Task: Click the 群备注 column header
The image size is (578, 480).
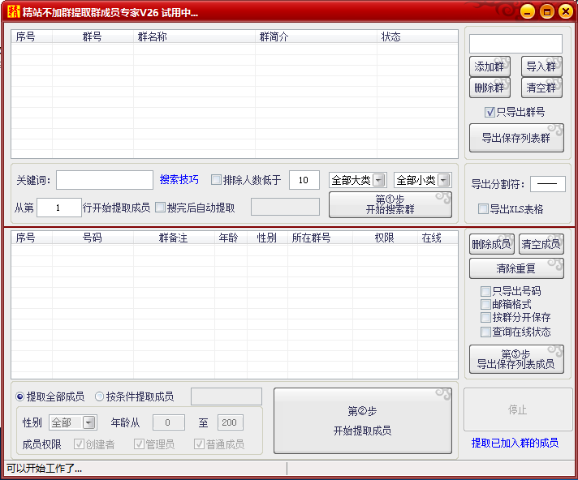Action: click(174, 238)
